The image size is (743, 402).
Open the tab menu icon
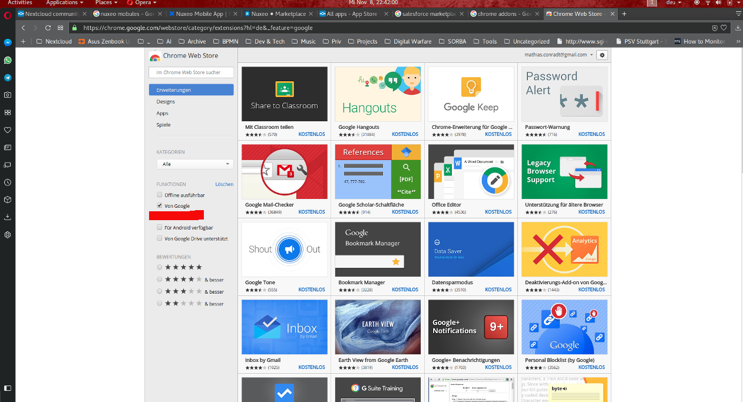point(738,14)
